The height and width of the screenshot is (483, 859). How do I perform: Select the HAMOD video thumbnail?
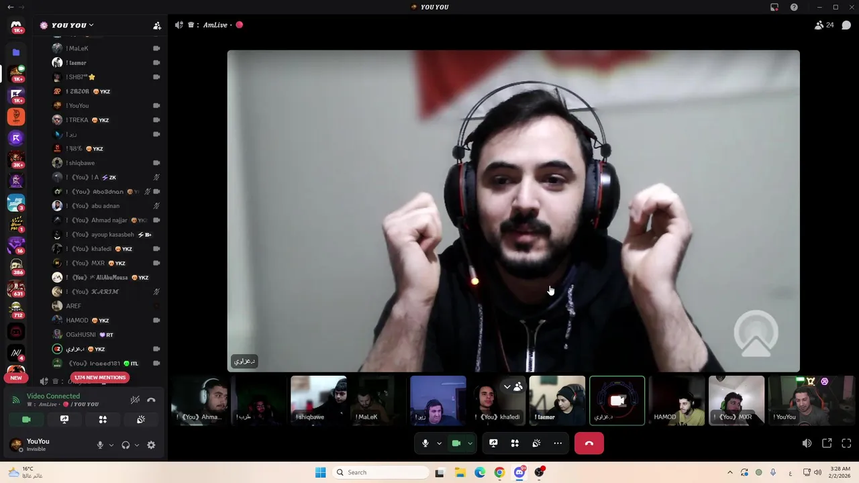coord(676,400)
